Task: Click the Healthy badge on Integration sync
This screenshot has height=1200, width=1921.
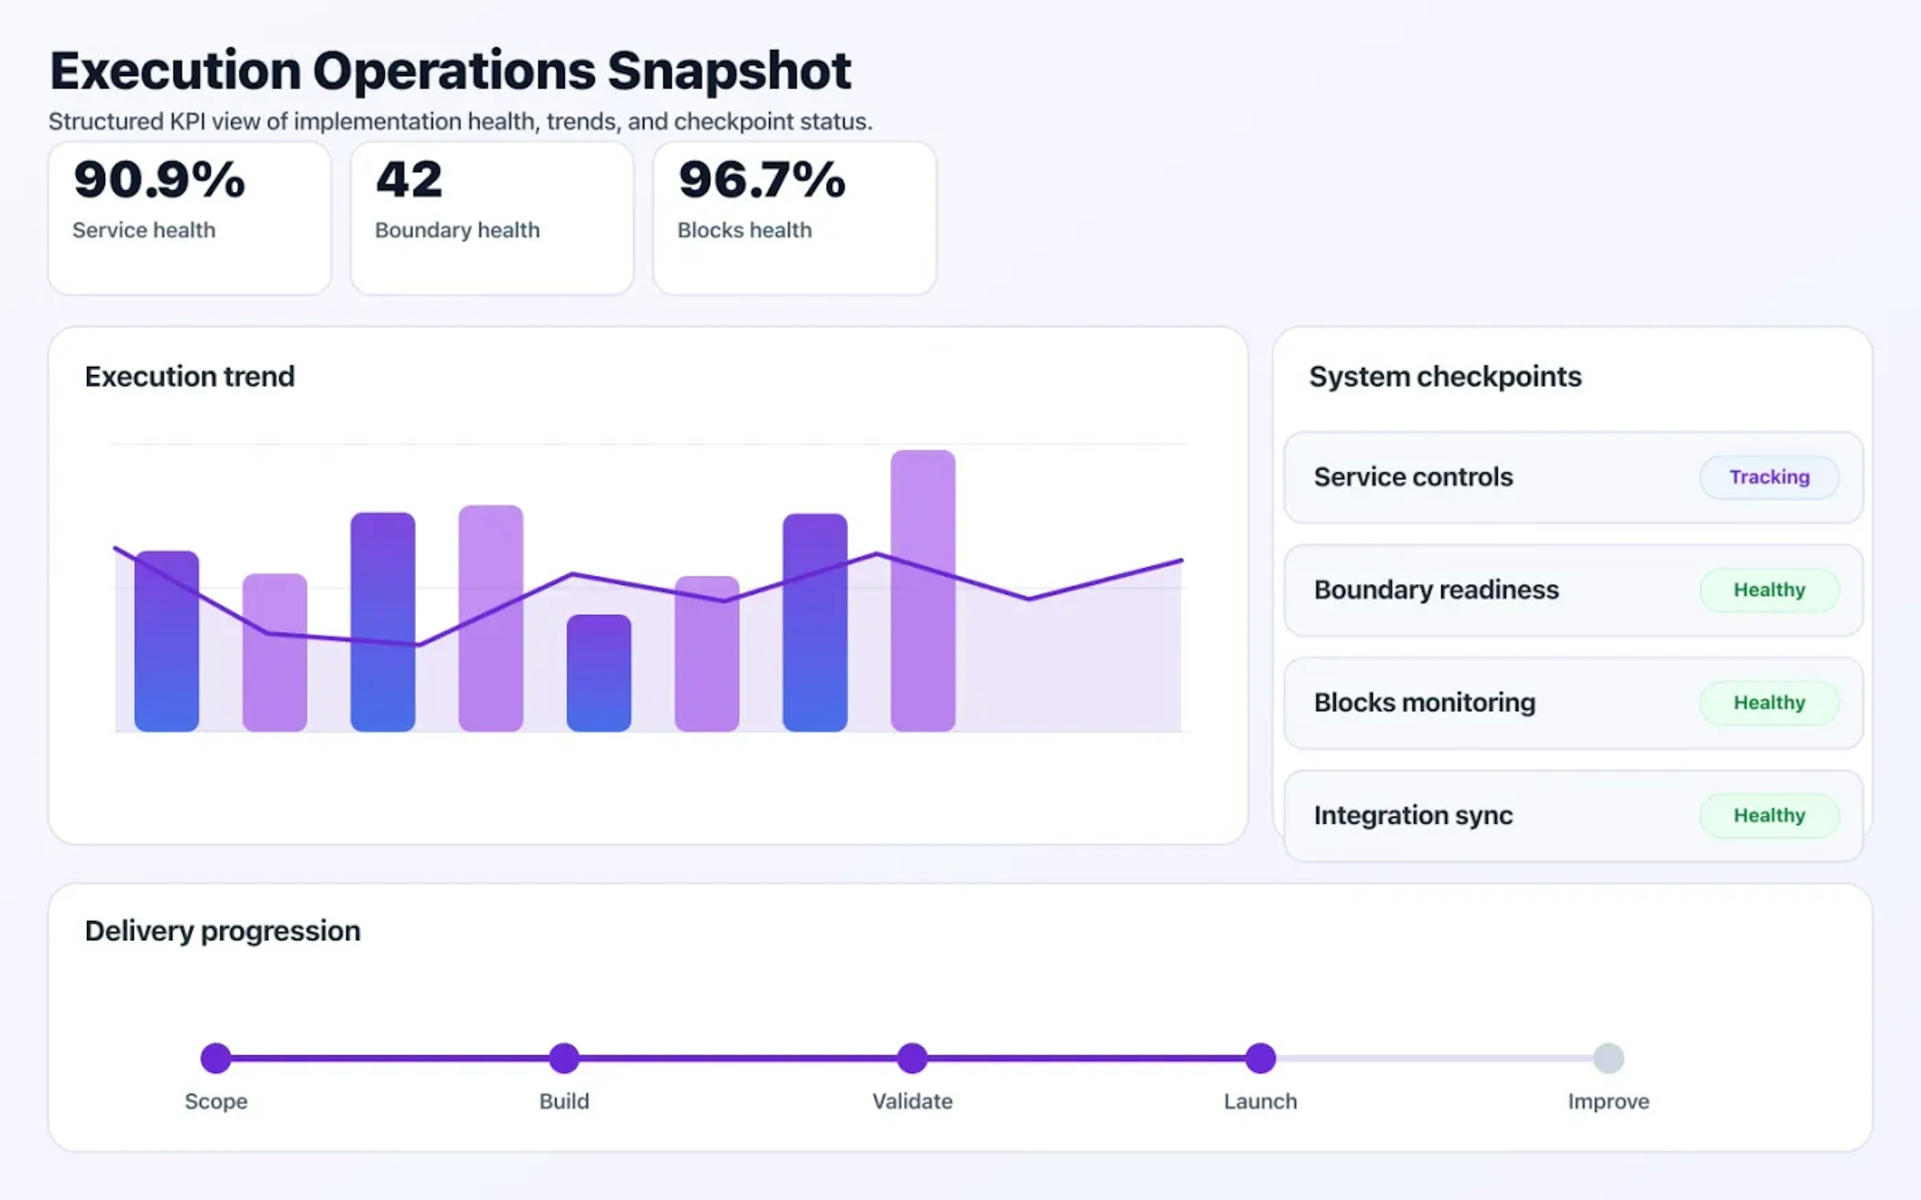Action: click(x=1768, y=815)
